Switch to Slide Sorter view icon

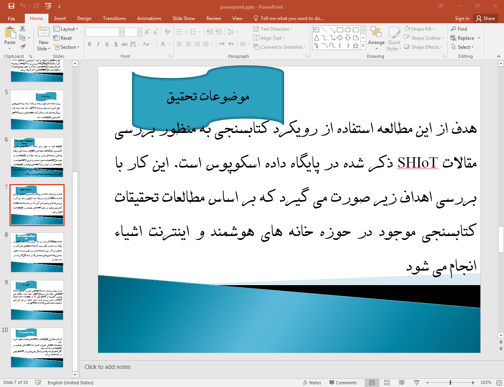click(387, 383)
